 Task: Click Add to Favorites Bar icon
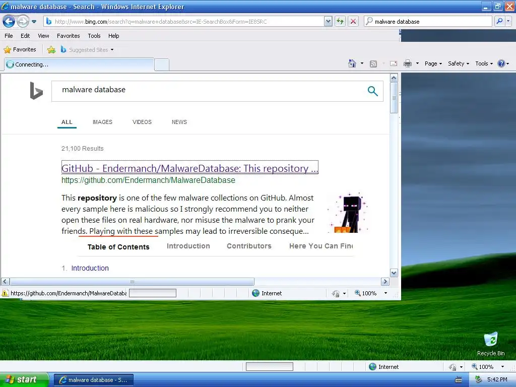point(51,50)
